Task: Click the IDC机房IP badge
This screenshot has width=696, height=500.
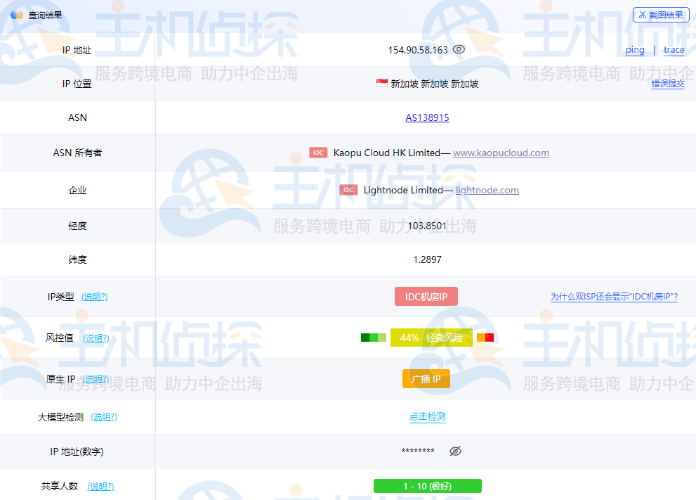Action: click(427, 296)
